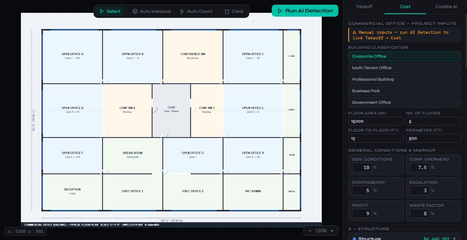This screenshot has width=467, height=240.
Task: Choose Multi-Tenant Office classification
Action: click(404, 68)
